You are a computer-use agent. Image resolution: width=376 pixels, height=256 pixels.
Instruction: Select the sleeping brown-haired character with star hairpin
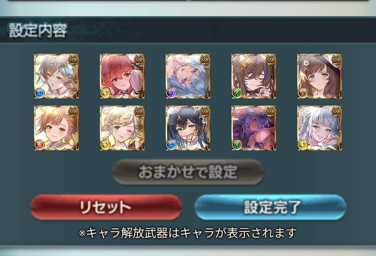click(x=254, y=76)
